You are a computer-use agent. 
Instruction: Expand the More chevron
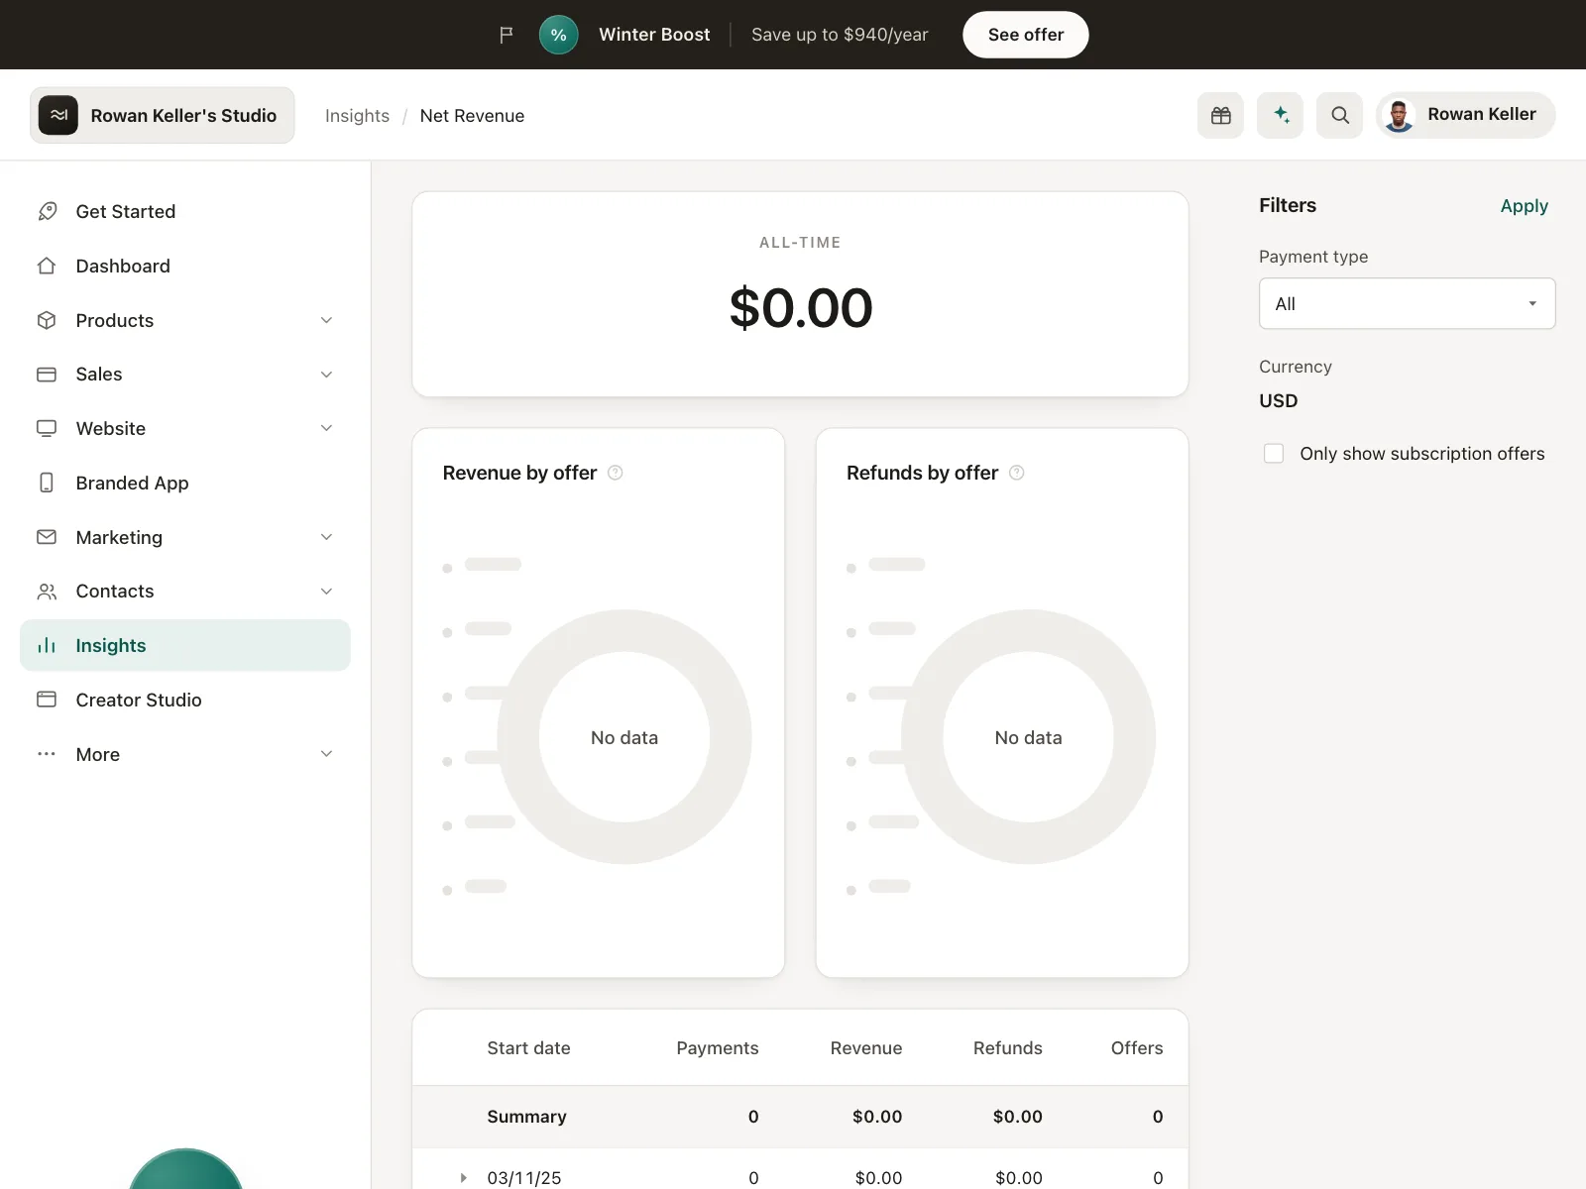(x=327, y=754)
